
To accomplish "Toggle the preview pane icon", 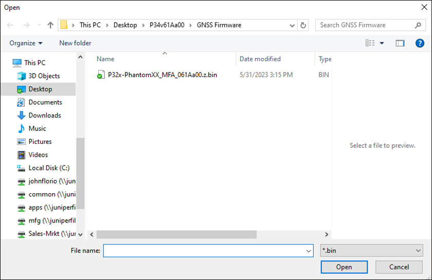I will (400, 43).
